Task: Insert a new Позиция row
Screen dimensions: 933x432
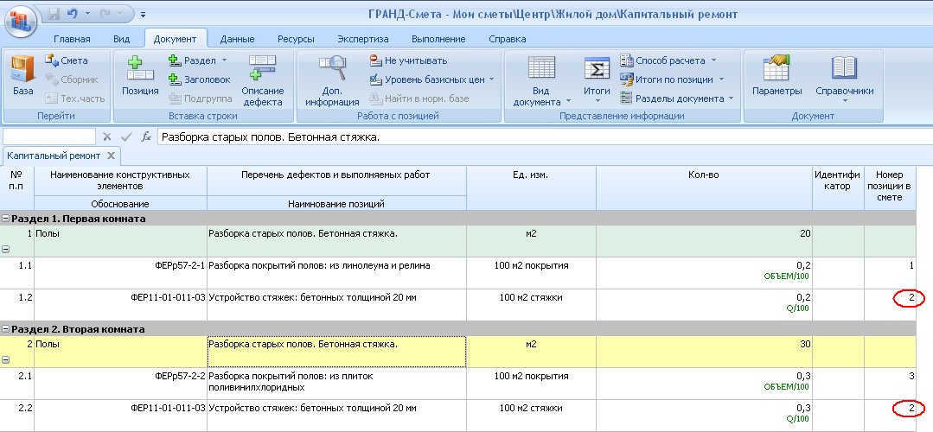Action: coord(140,75)
